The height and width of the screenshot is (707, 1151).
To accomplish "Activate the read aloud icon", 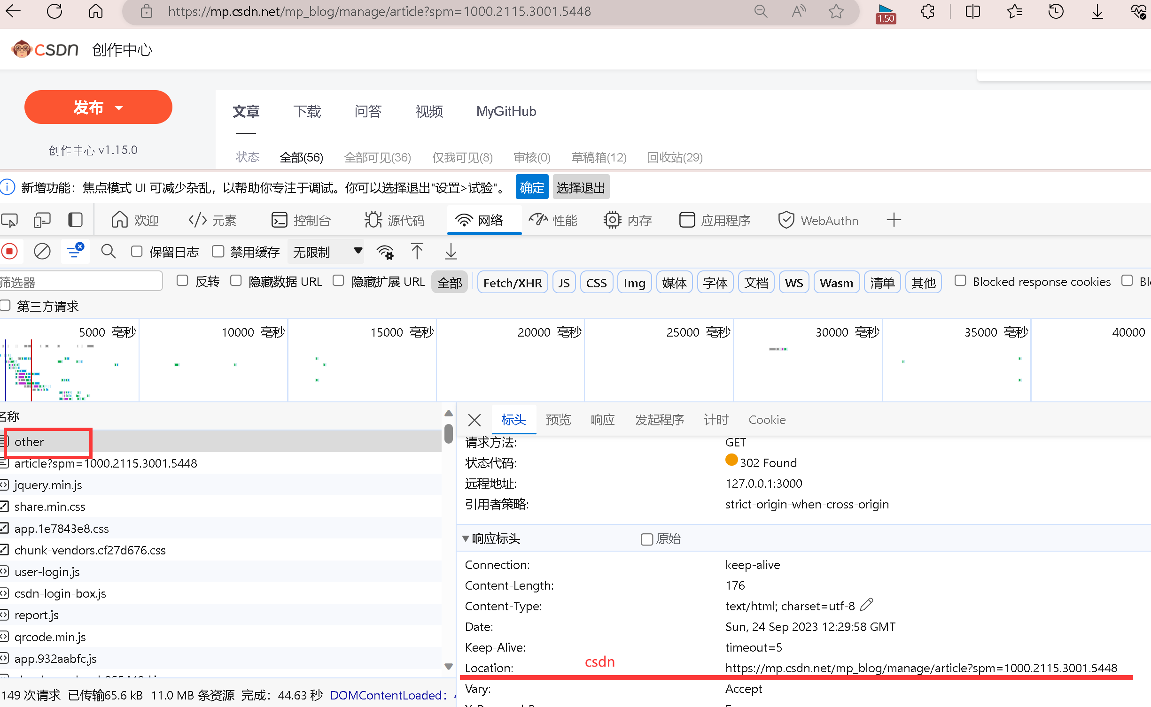I will coord(798,11).
